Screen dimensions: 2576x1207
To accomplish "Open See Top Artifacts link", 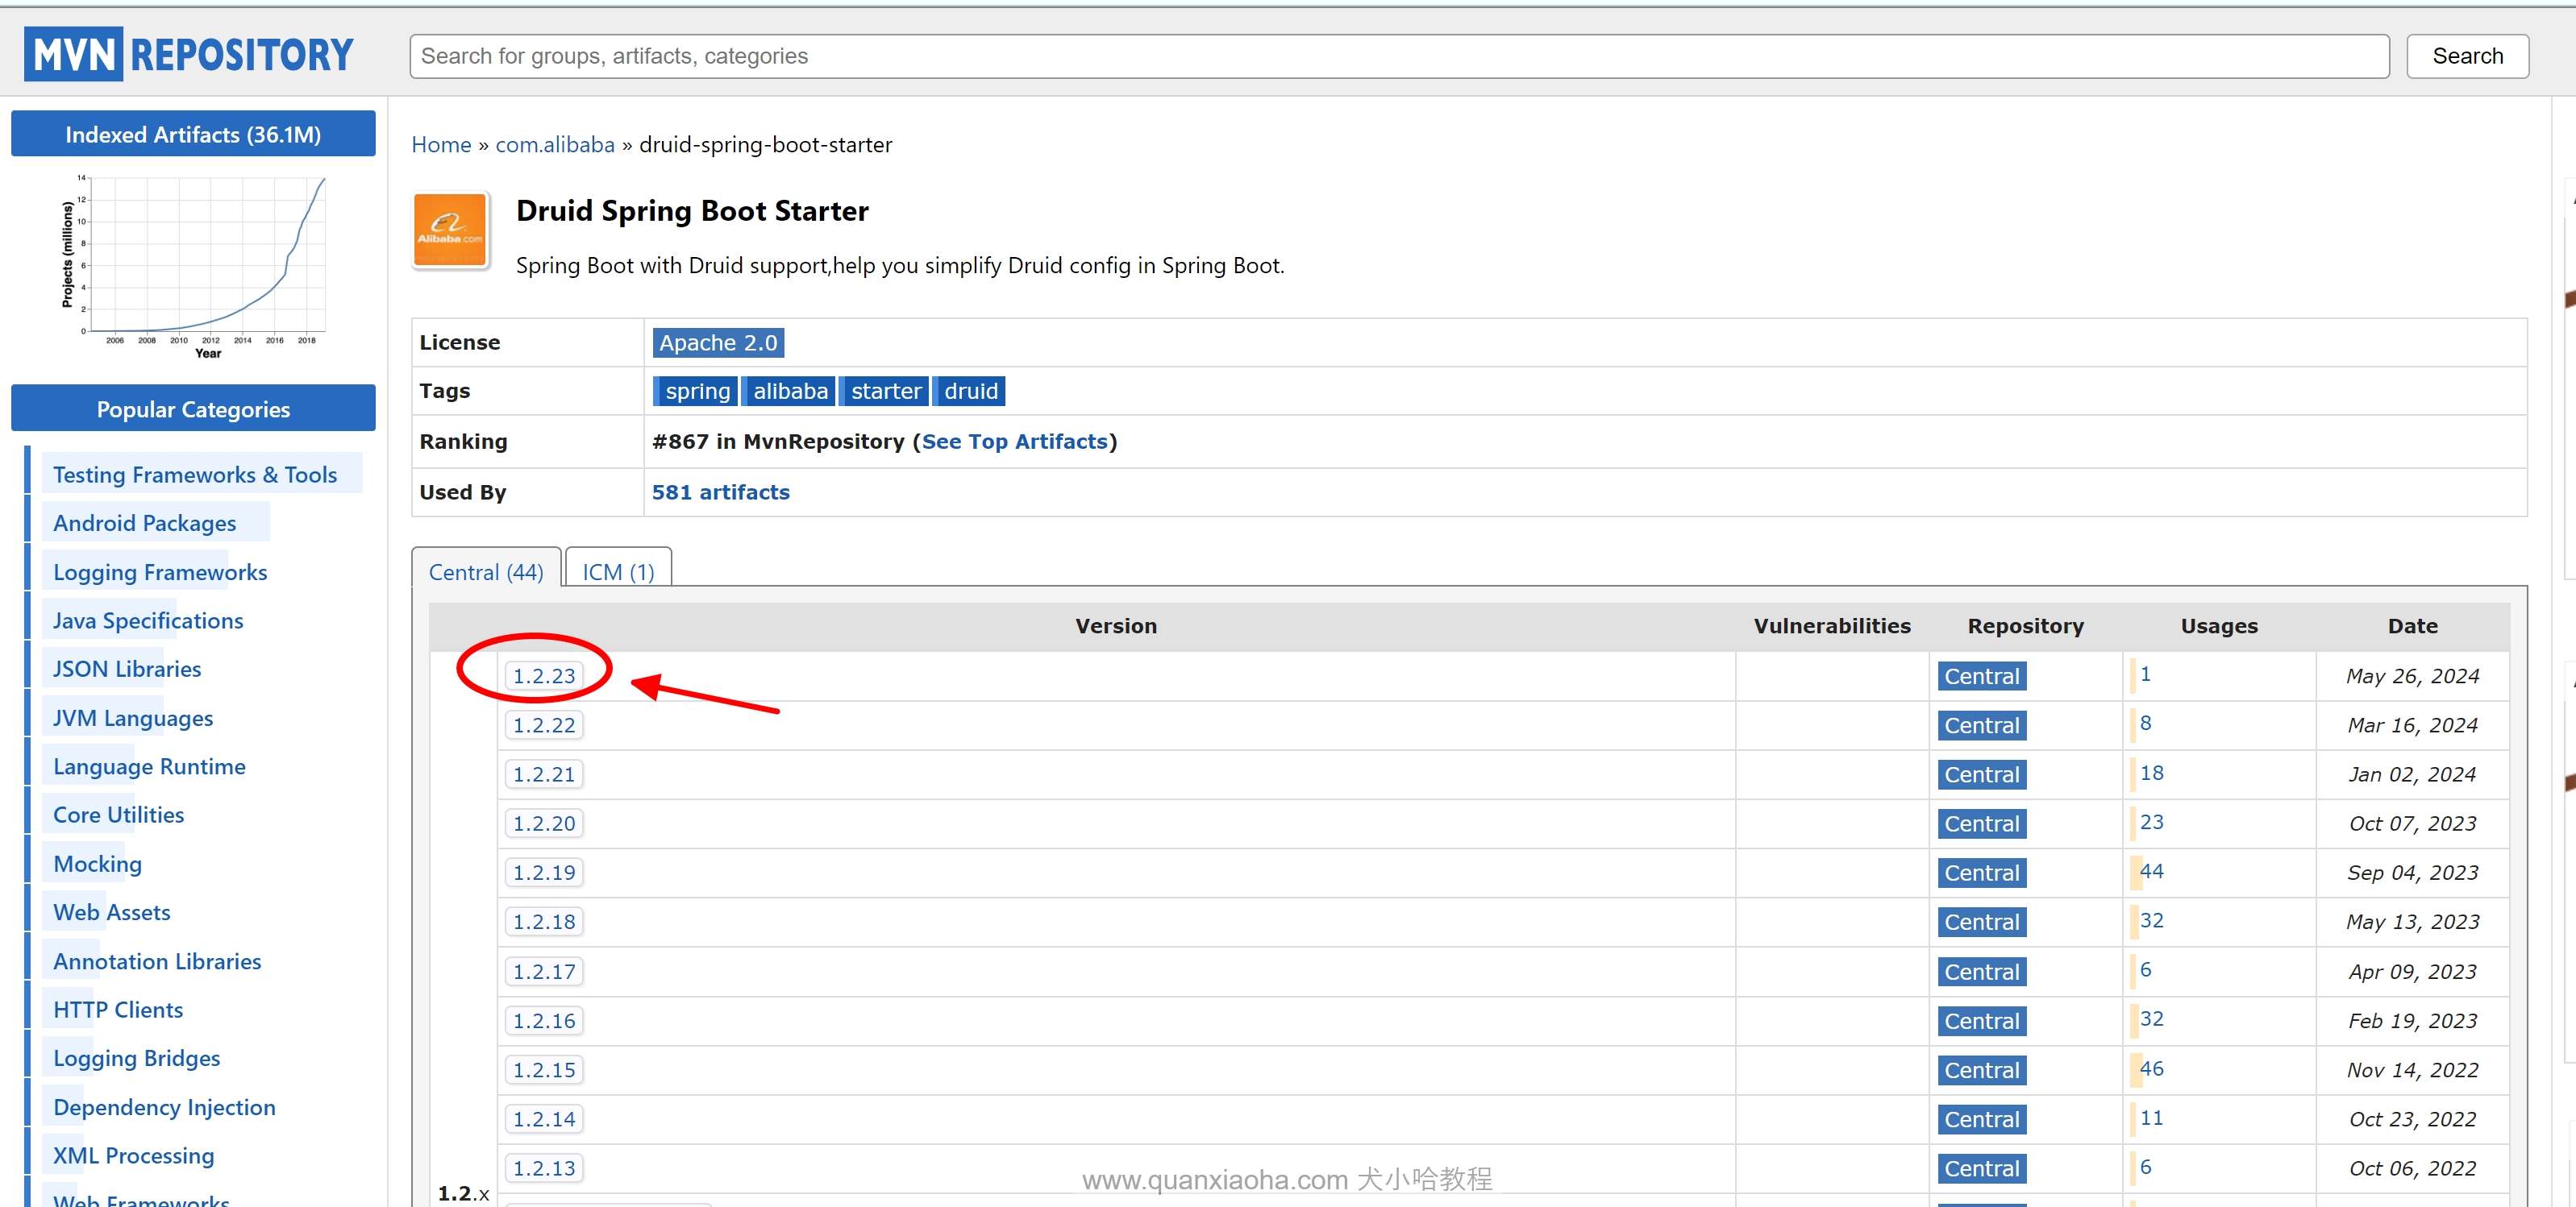I will (1014, 442).
